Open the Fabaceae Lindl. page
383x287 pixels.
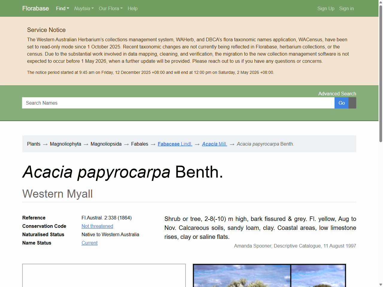175,144
